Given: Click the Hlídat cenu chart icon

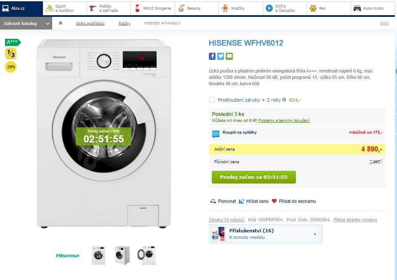Looking at the screenshot, I should (x=242, y=201).
